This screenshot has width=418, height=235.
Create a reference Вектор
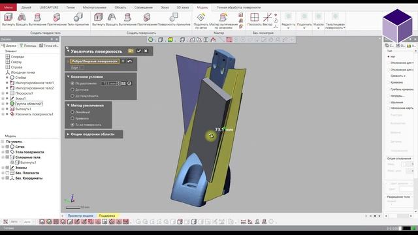[267, 20]
